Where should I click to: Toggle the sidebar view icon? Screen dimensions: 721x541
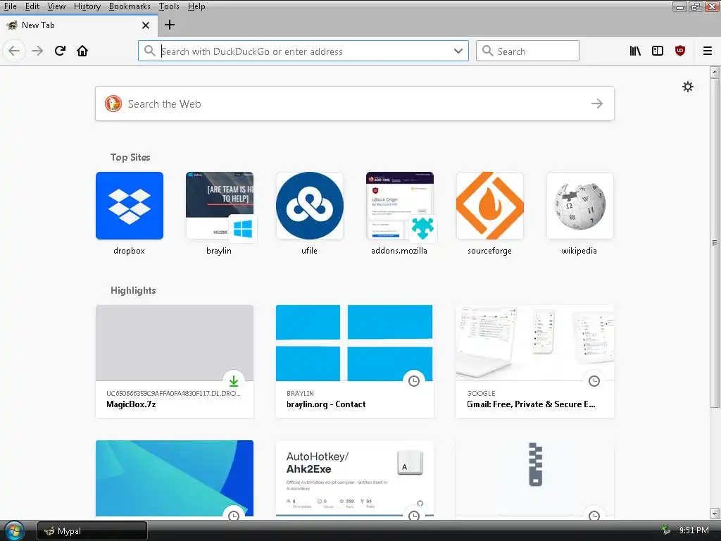tap(658, 51)
